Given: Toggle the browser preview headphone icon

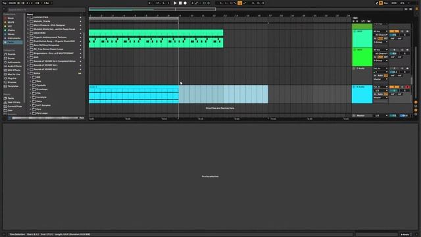Looking at the screenshot, I should click(9, 118).
